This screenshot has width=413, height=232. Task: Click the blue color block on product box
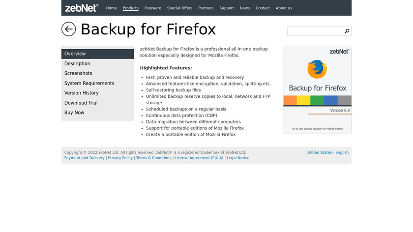click(331, 100)
